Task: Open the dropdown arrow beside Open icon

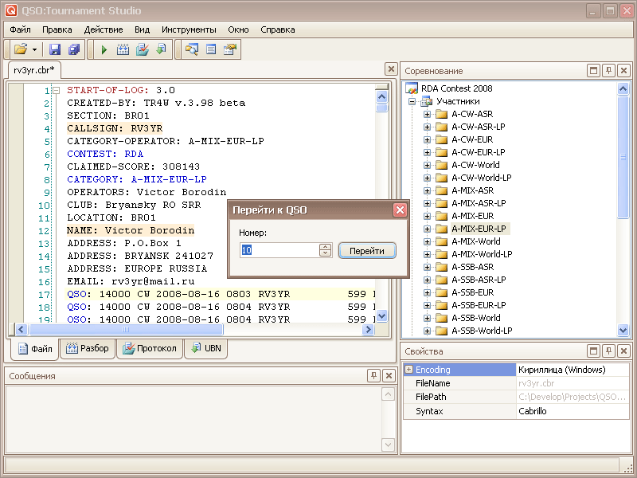Action: (x=35, y=49)
